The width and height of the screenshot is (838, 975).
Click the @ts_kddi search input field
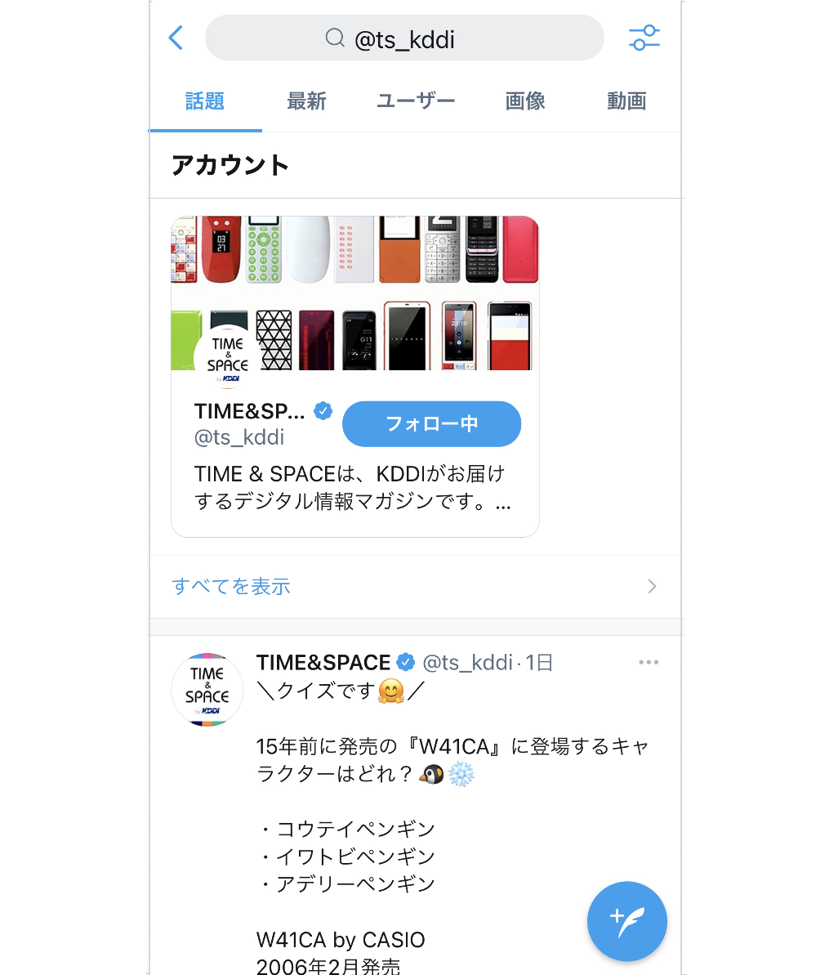404,38
